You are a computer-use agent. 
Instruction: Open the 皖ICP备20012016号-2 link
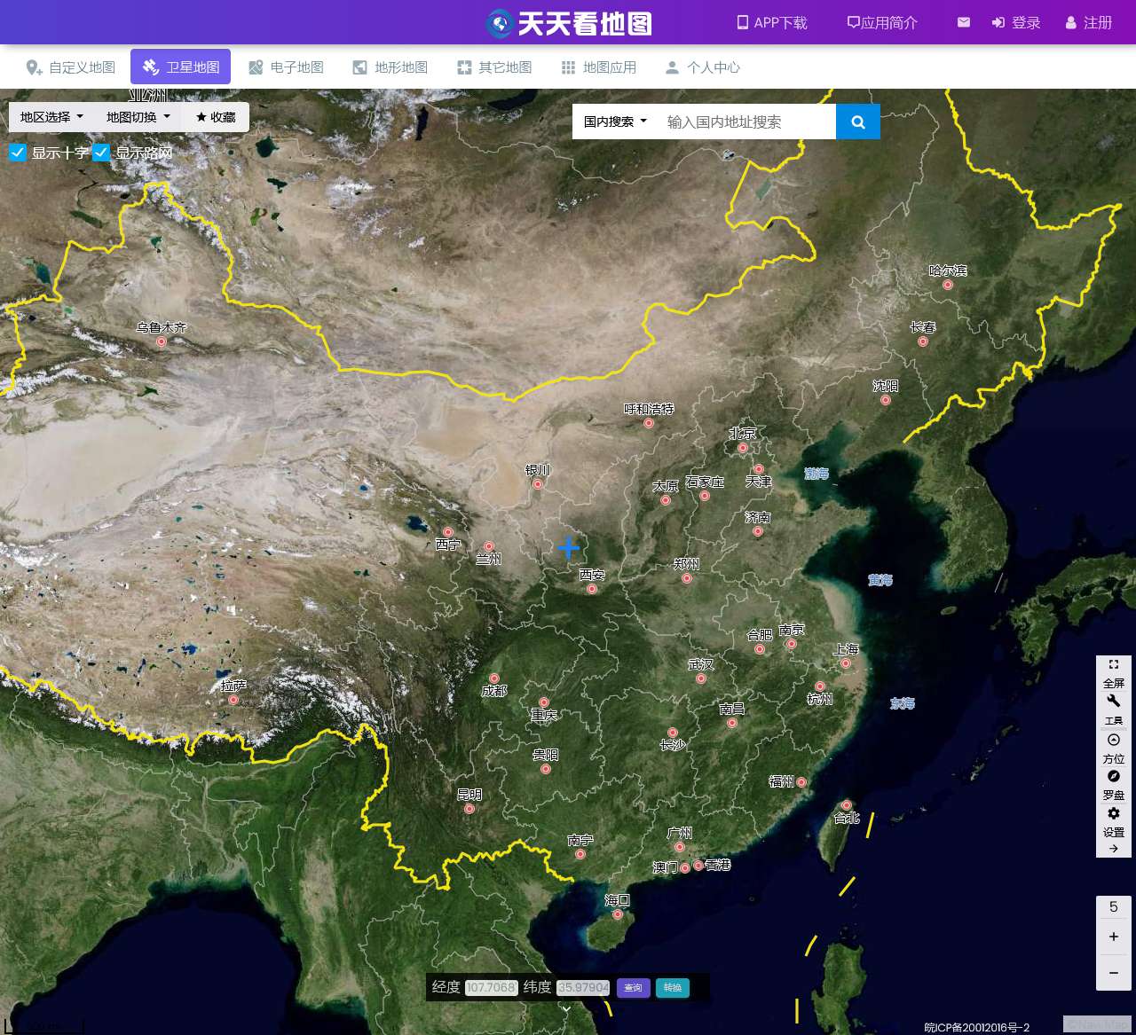click(x=977, y=1027)
